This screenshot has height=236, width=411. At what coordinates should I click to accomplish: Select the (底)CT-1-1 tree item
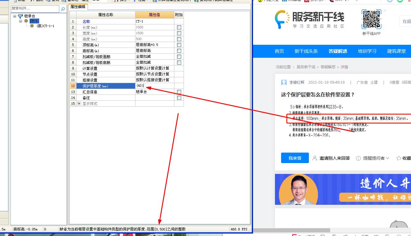[x=45, y=26]
